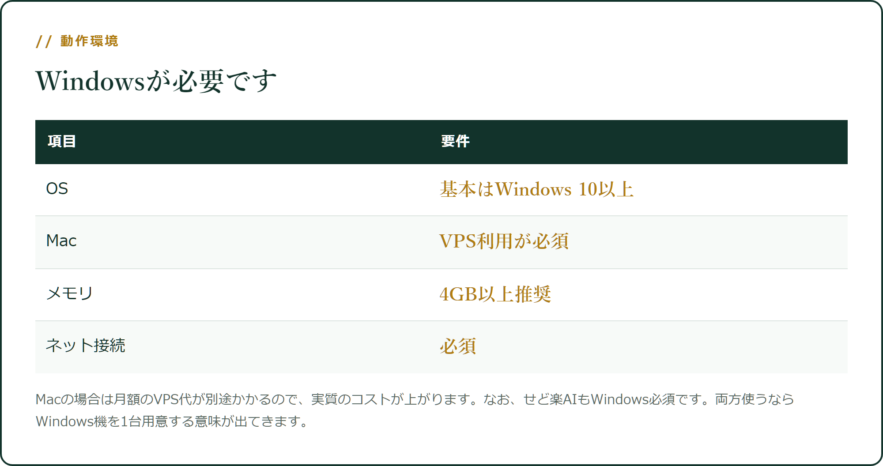Select the 'VPS利用が必須' cell

pos(504,241)
